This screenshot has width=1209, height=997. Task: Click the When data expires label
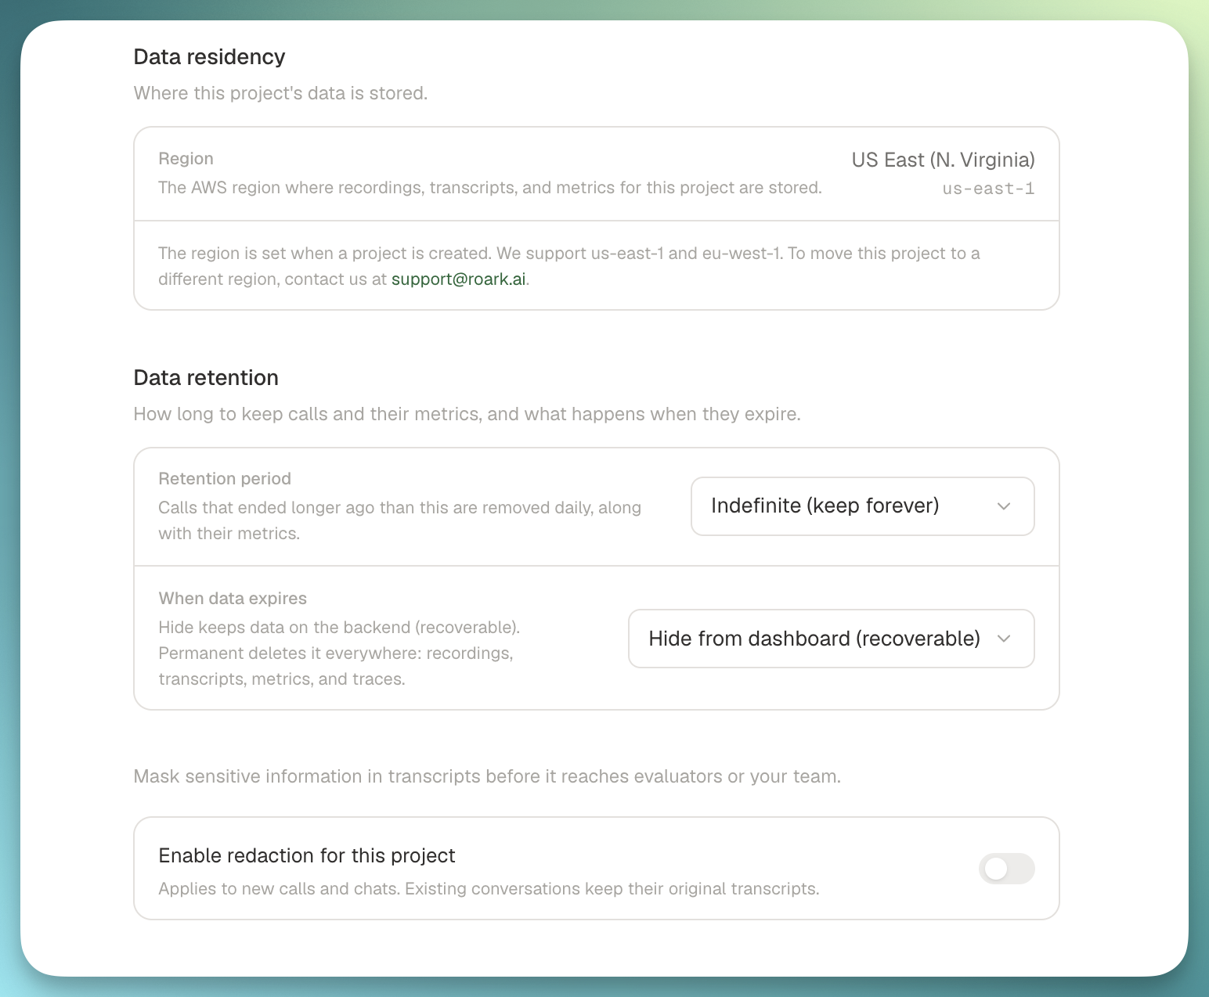[x=233, y=599]
